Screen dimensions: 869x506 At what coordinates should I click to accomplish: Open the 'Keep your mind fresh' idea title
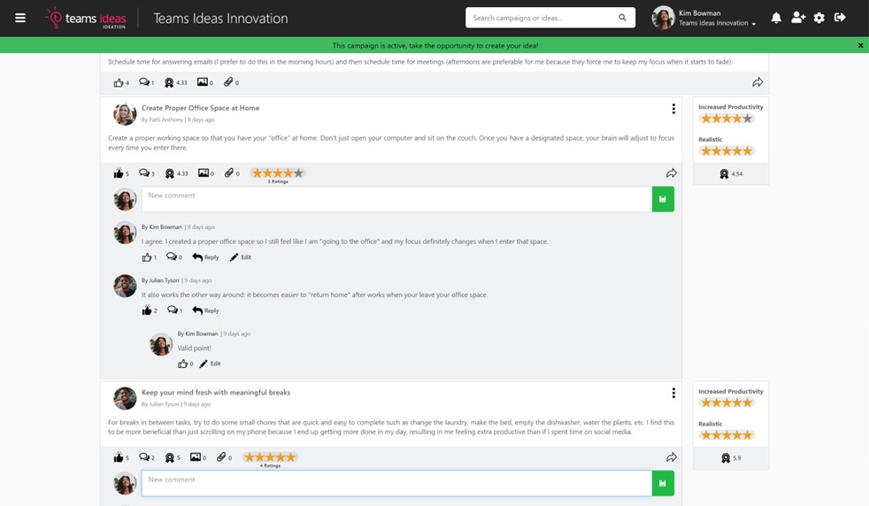point(216,392)
